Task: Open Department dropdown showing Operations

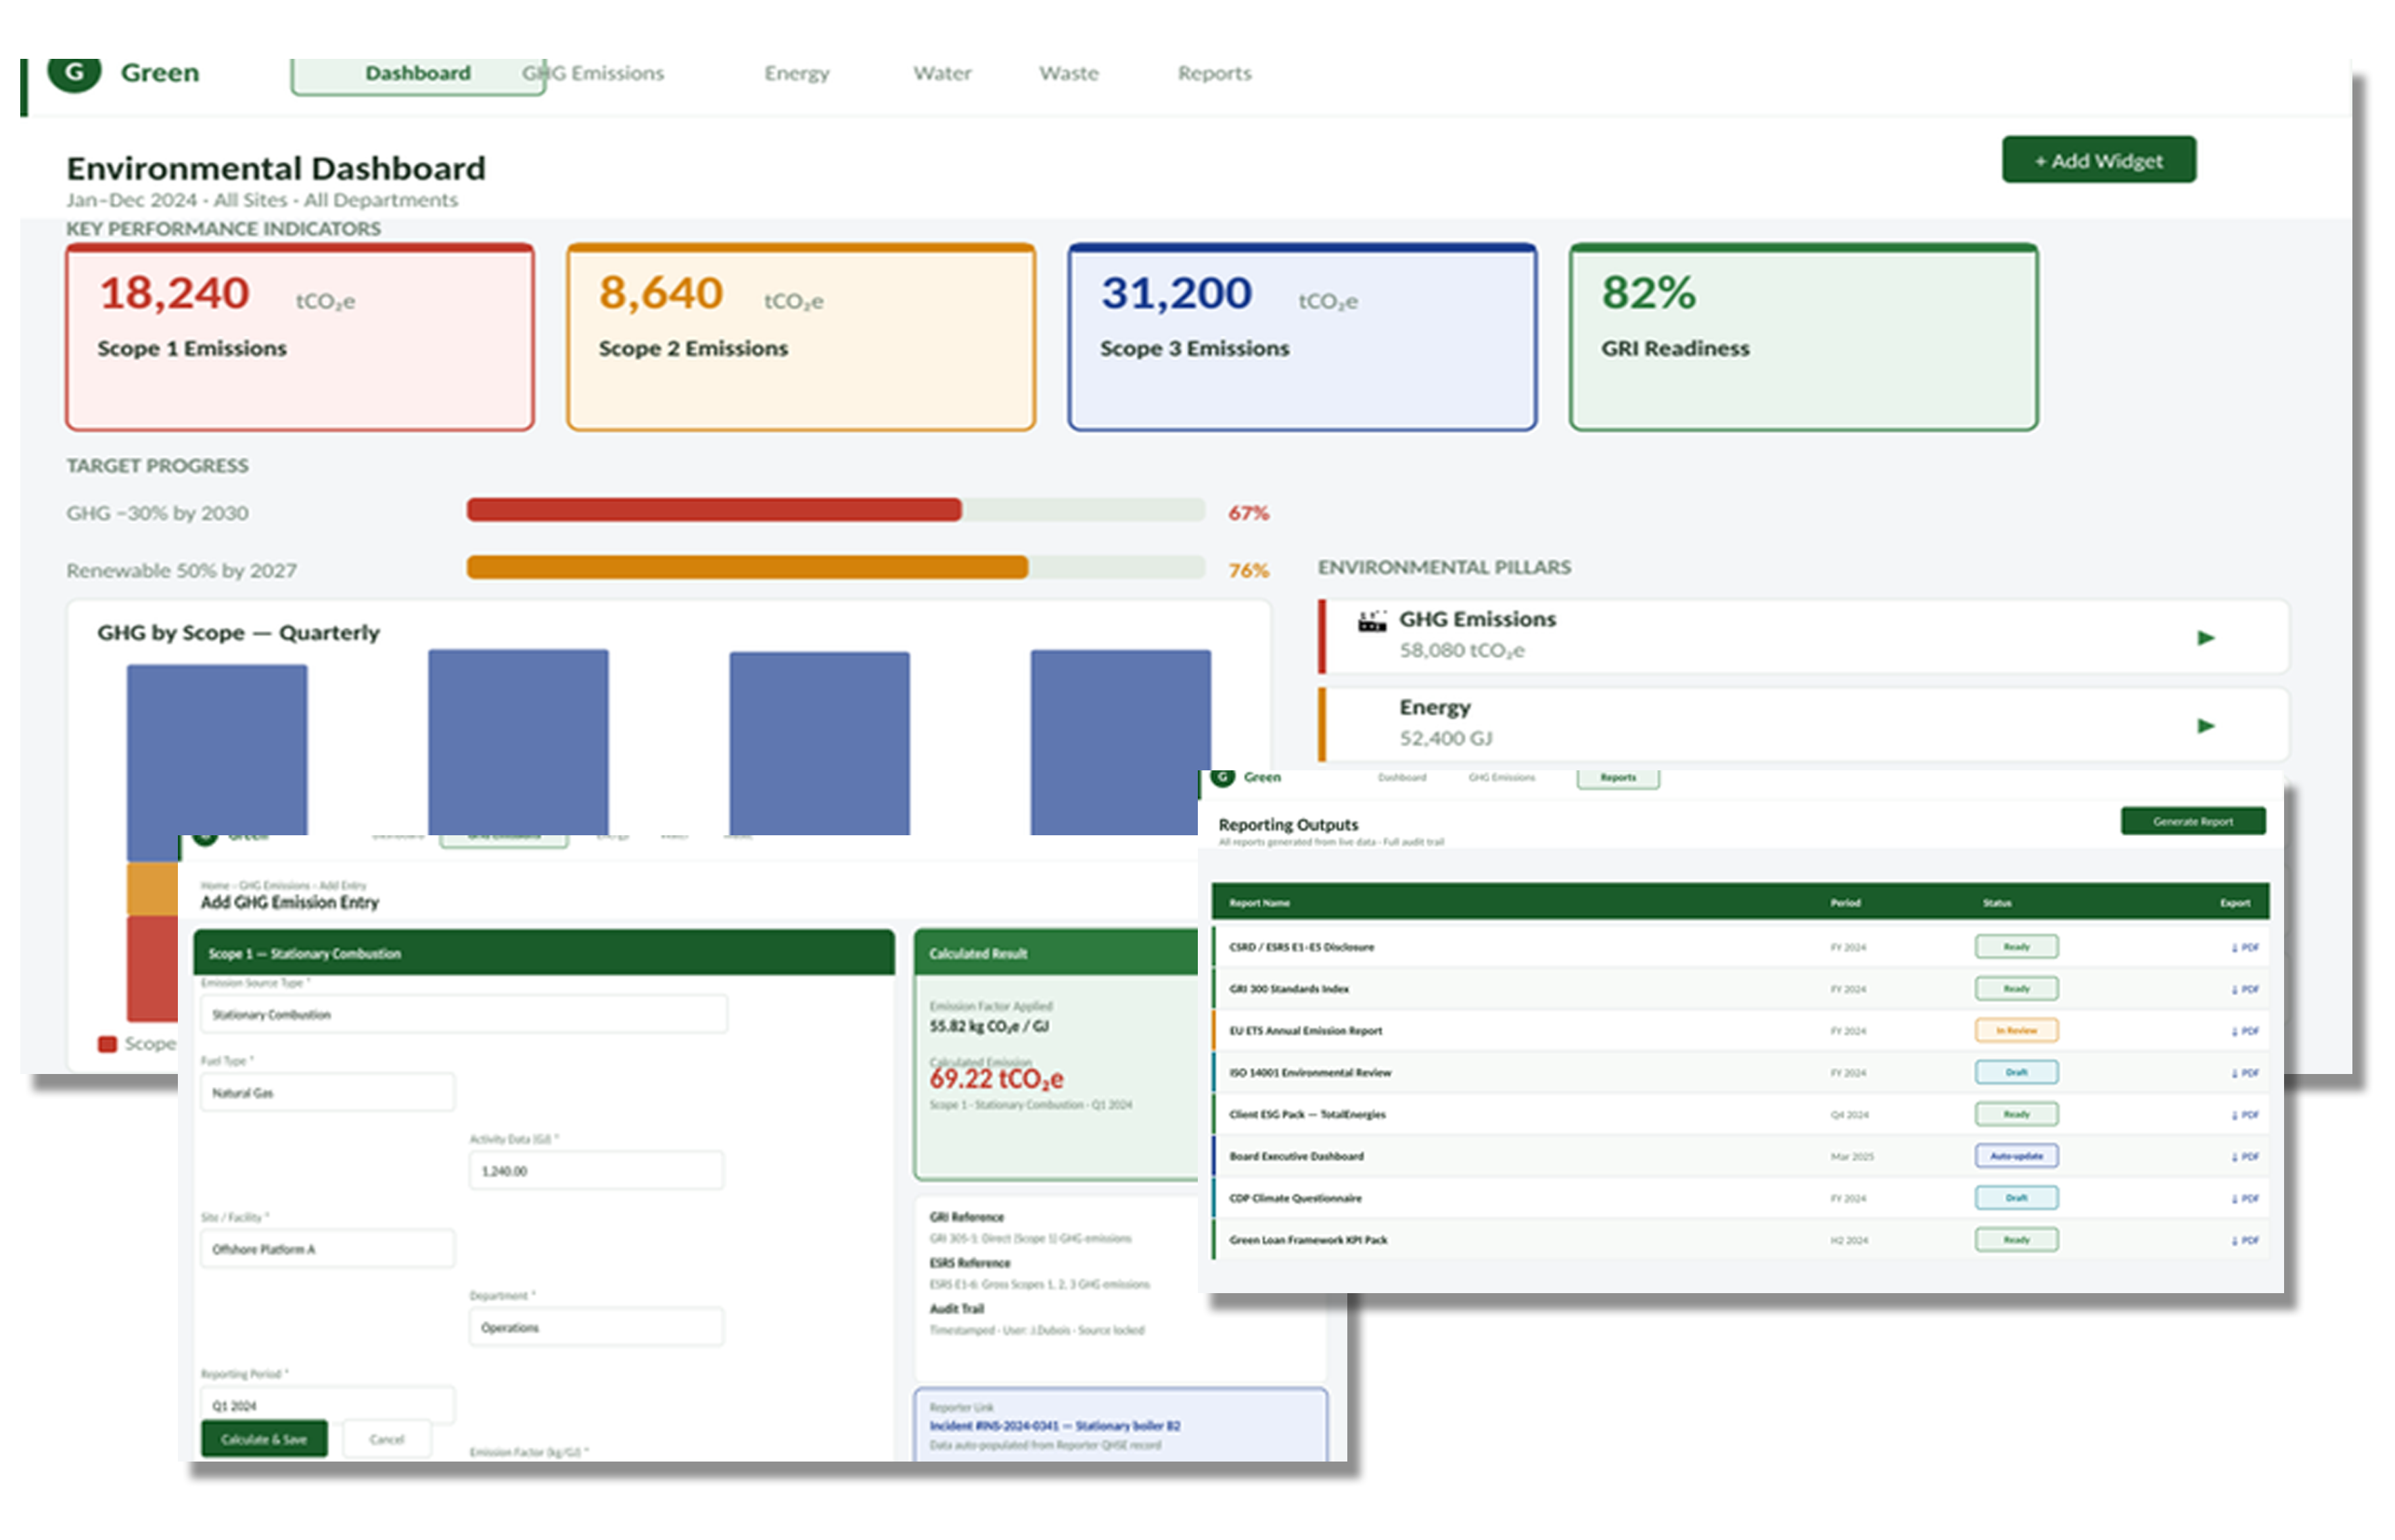Action: (x=595, y=1328)
